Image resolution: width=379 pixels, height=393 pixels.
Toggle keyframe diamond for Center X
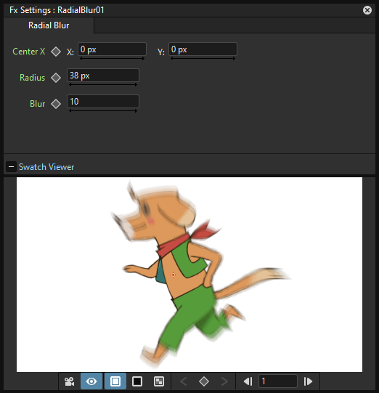[56, 52]
